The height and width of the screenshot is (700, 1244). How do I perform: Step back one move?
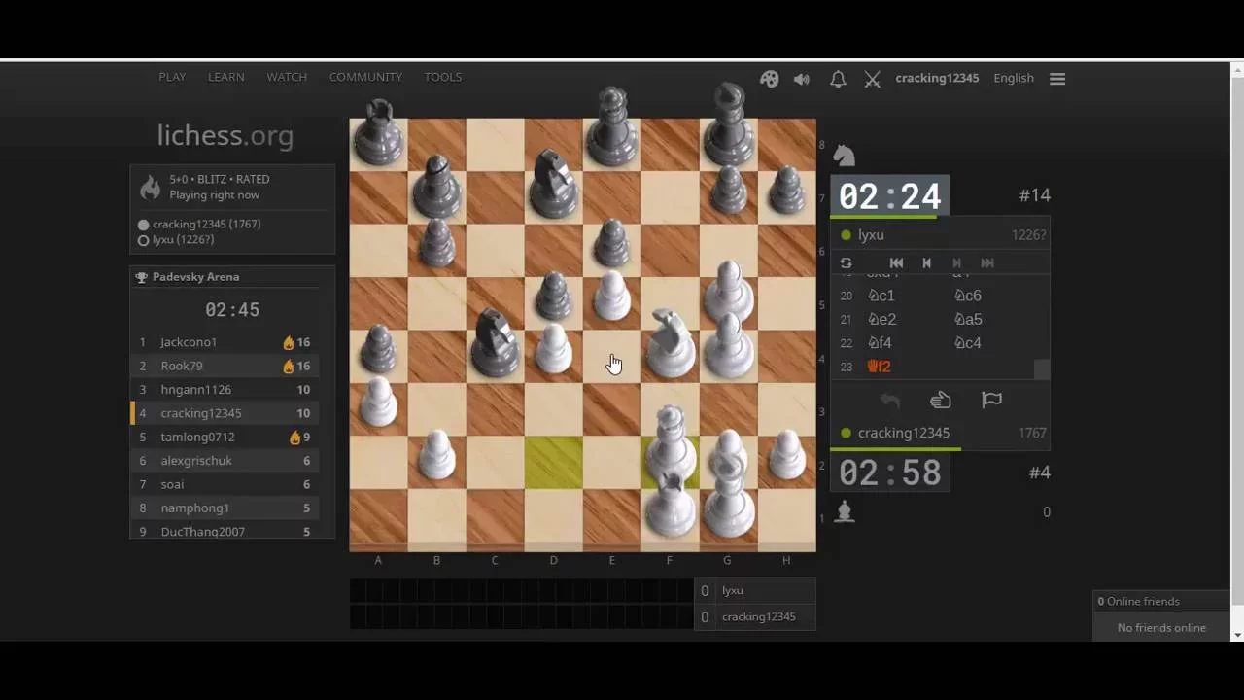coord(926,262)
